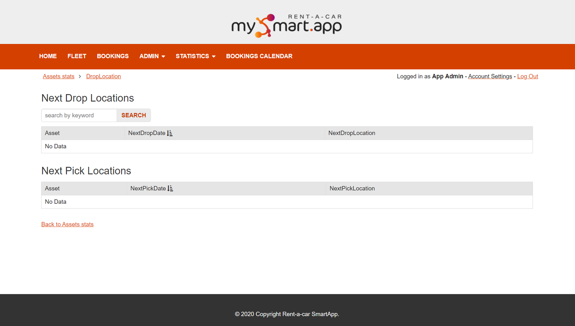The height and width of the screenshot is (326, 575).
Task: Open the FLEET navigation item
Action: pos(77,56)
